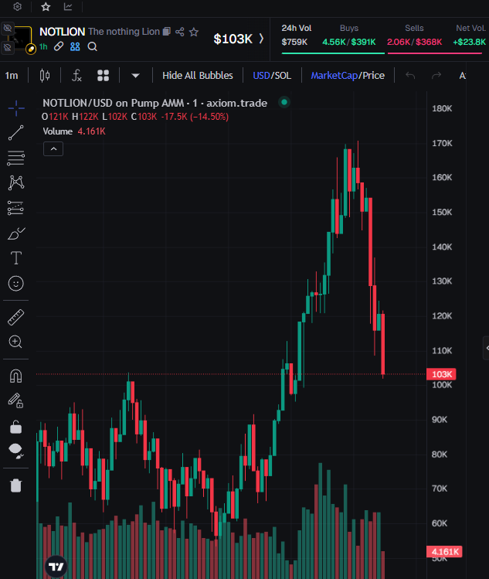Toggle hide all drawings eye icon
The width and height of the screenshot is (489, 579).
click(16, 451)
